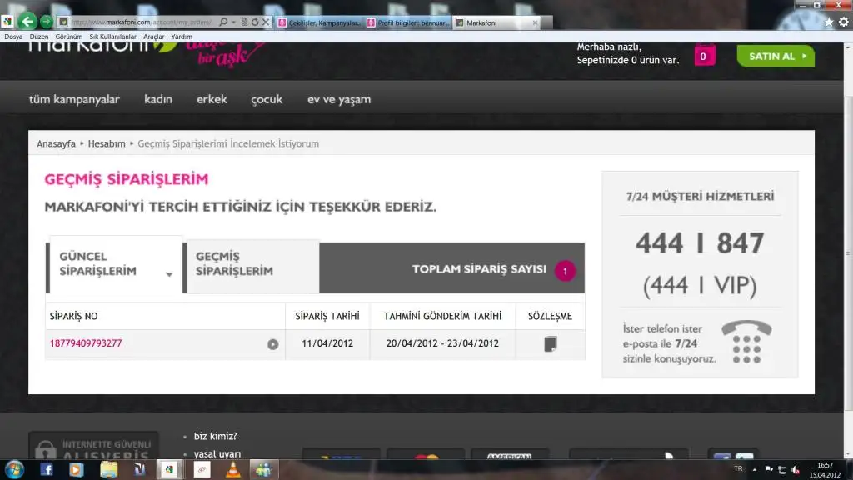853x480 pixels.
Task: Click the page scrollbar up arrow
Action: pos(848,47)
